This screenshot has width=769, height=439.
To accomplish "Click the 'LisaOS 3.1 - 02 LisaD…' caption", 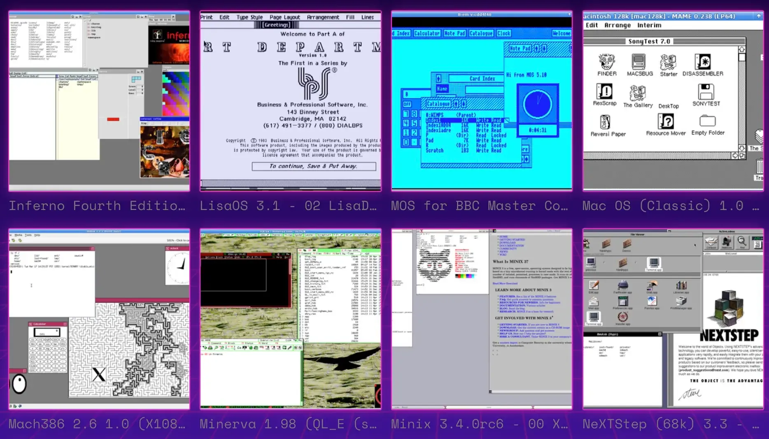I will pos(288,205).
